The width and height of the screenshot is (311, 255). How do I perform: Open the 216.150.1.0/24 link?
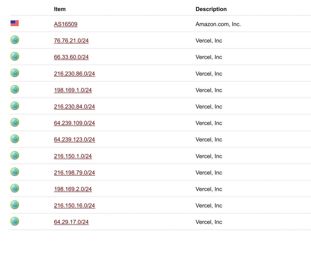point(73,156)
